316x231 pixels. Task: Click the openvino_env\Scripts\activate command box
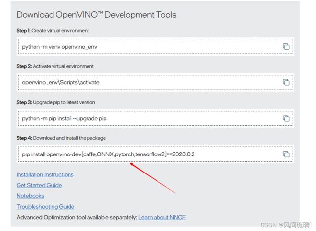155,82
